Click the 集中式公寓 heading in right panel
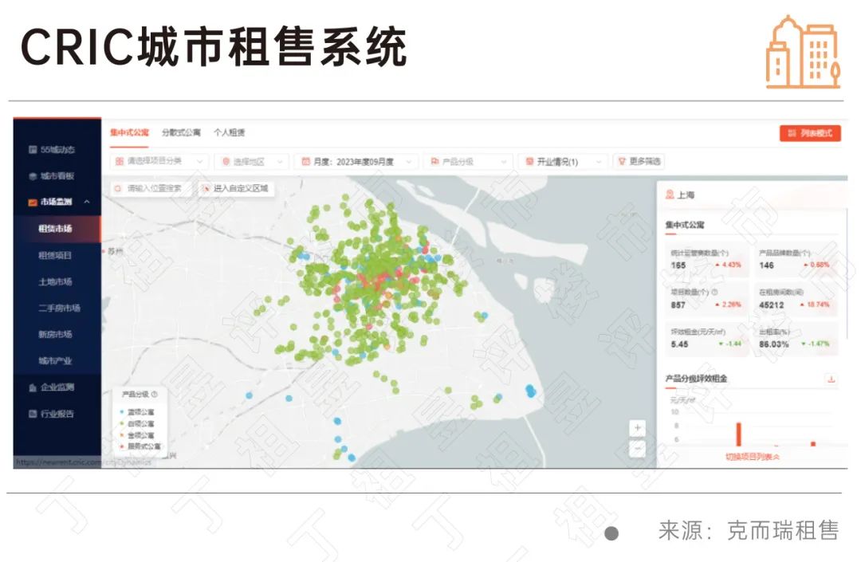Image resolution: width=861 pixels, height=562 pixels. pos(685,225)
